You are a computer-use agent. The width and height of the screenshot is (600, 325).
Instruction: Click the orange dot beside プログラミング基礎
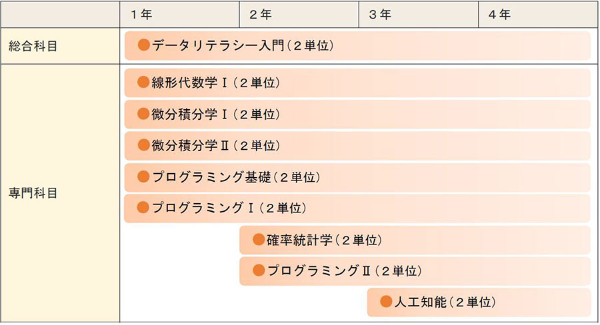point(143,176)
